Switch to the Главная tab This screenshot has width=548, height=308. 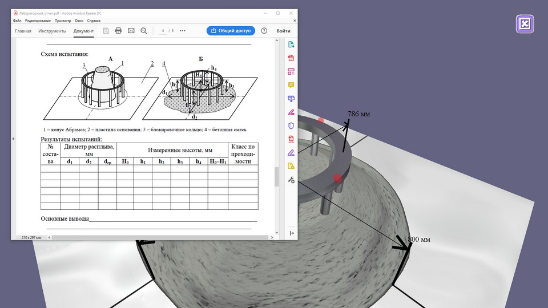coord(23,31)
